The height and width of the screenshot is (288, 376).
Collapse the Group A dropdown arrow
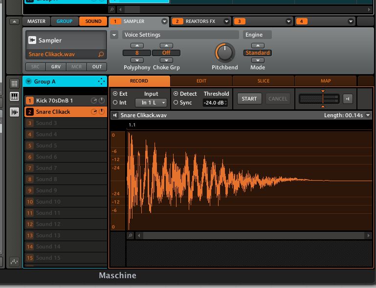(28, 82)
